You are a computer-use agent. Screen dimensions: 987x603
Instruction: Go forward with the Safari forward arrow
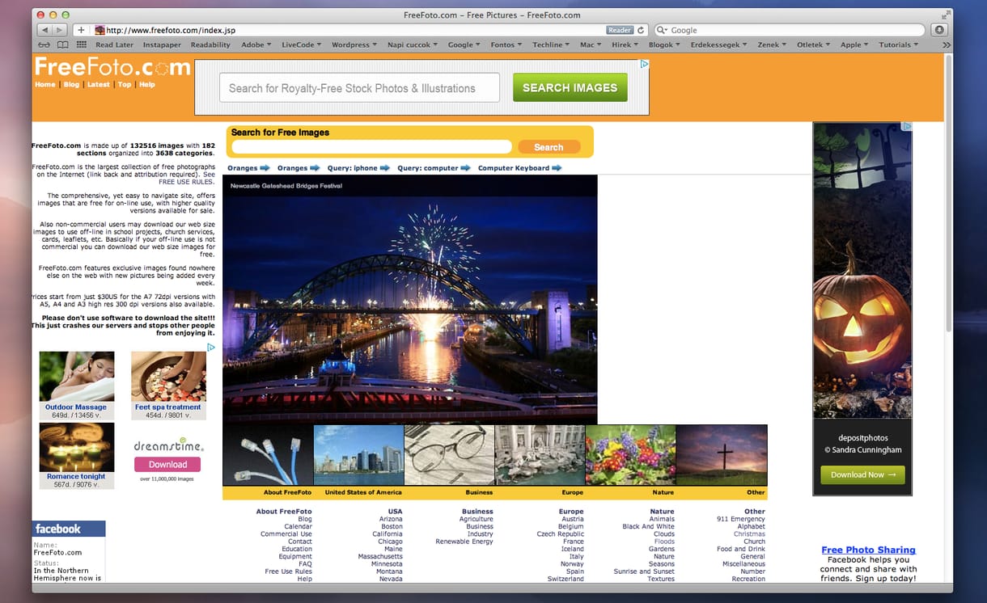(x=60, y=30)
